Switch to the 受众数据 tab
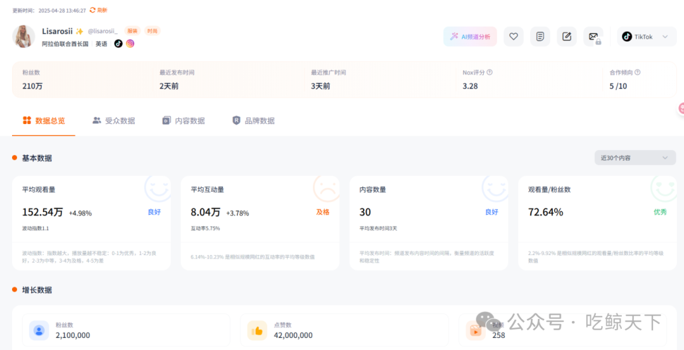The height and width of the screenshot is (350, 684). [x=113, y=120]
